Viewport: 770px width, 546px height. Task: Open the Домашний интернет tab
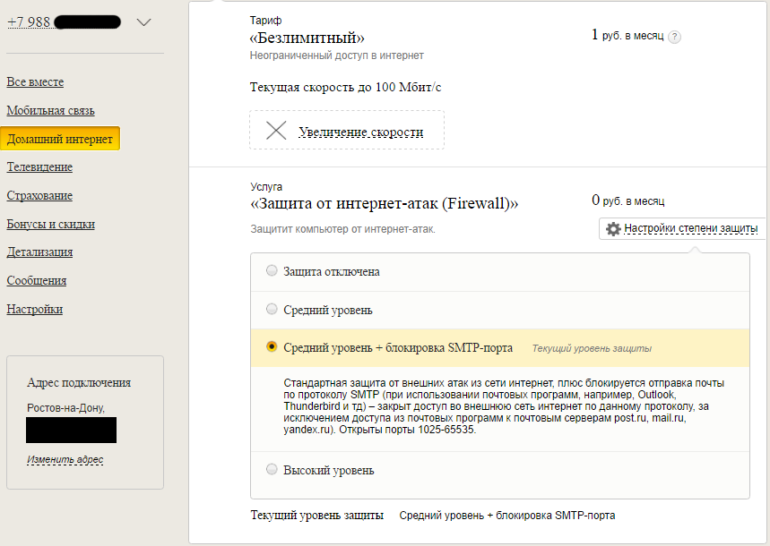click(60, 140)
